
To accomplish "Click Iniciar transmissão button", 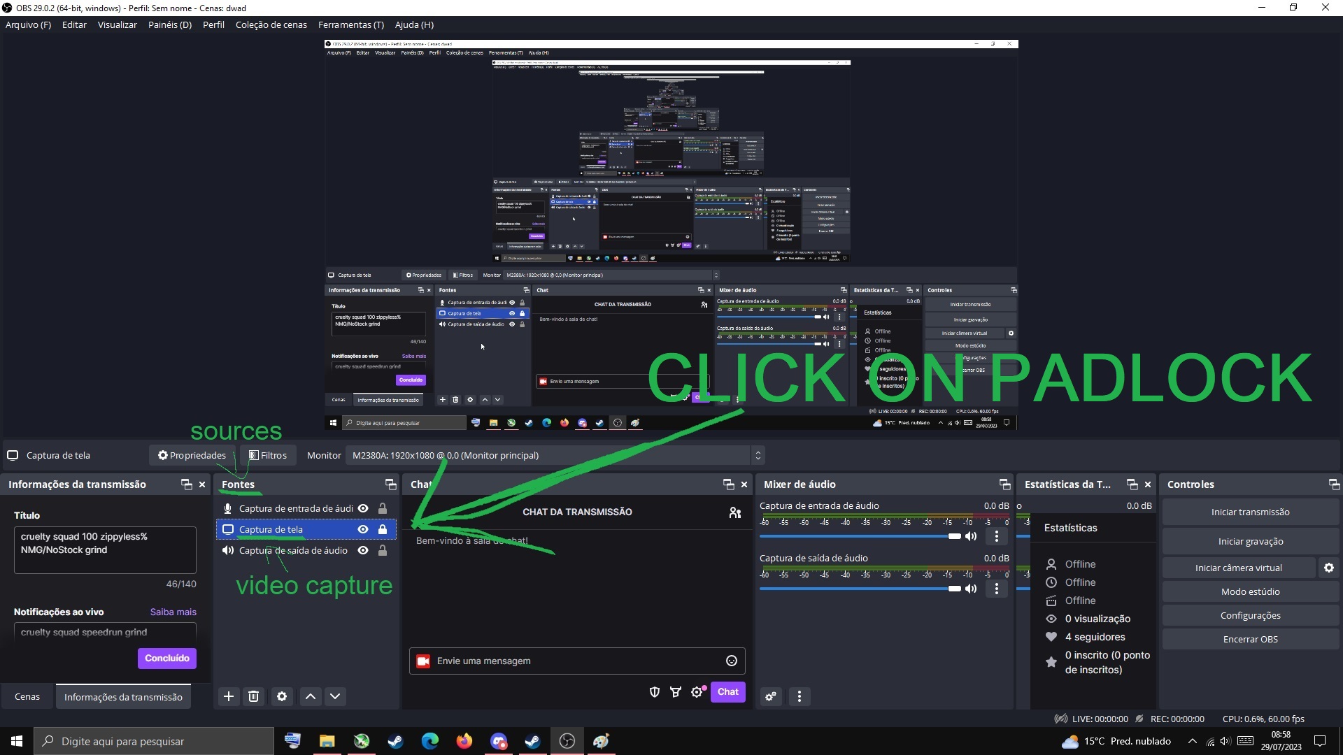I will coord(1250,512).
